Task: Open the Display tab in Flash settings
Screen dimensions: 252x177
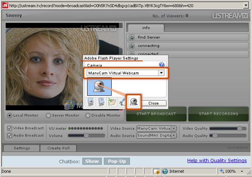Action: (90, 102)
